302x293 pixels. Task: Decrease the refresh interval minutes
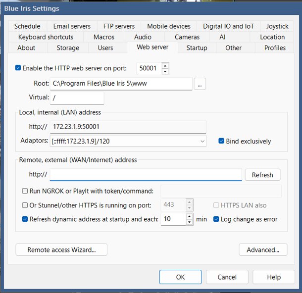coord(189,222)
